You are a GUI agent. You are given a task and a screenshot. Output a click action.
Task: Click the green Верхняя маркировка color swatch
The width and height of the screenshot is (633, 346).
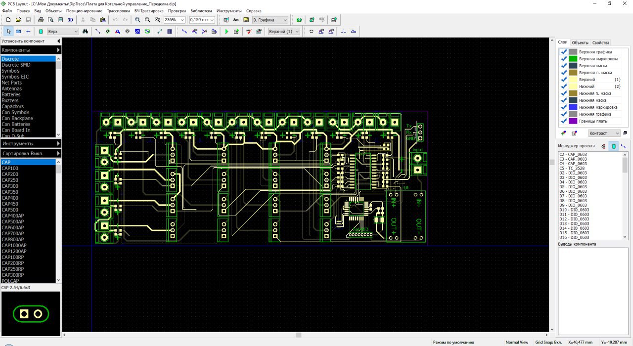573,58
